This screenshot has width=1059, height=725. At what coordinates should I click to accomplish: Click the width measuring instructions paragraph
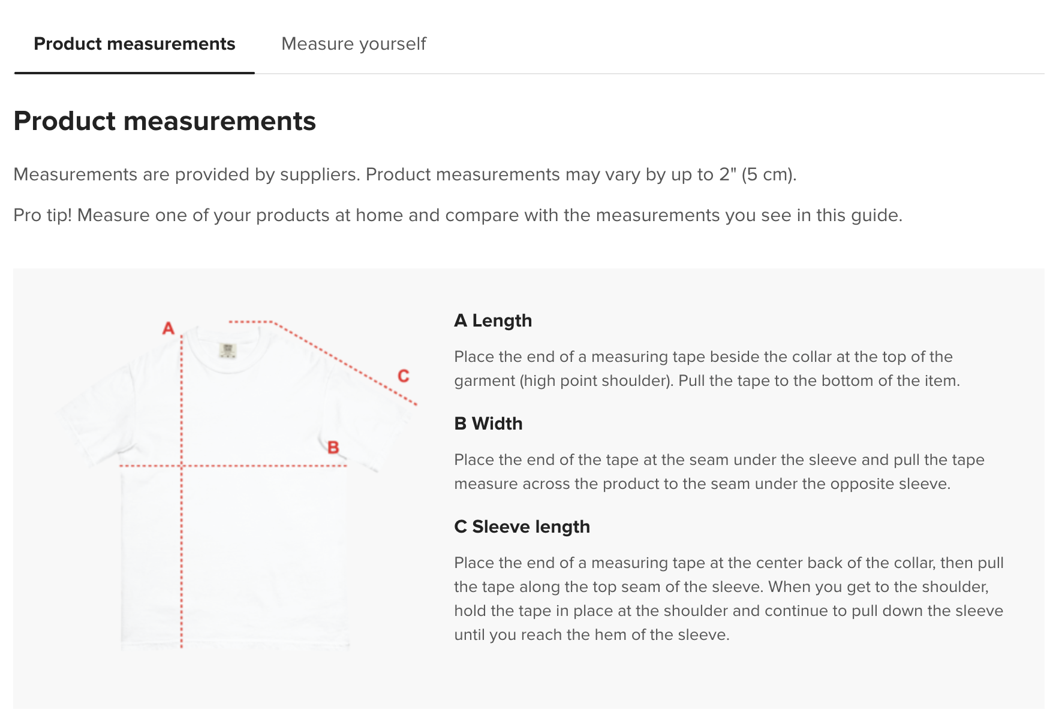click(719, 472)
